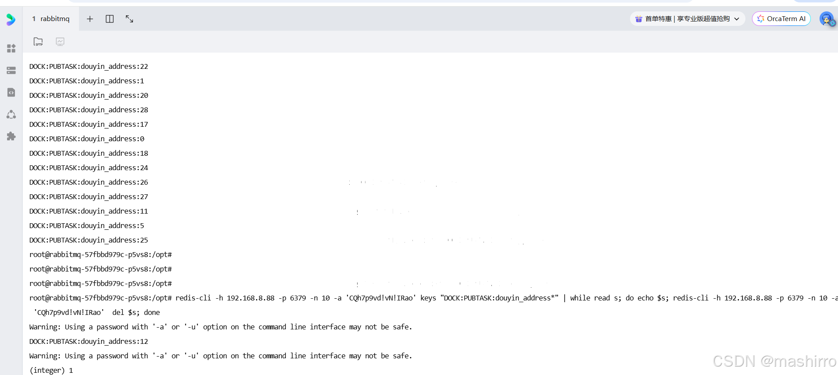This screenshot has width=838, height=375.
Task: Click the gift promotion icon
Action: tap(639, 19)
